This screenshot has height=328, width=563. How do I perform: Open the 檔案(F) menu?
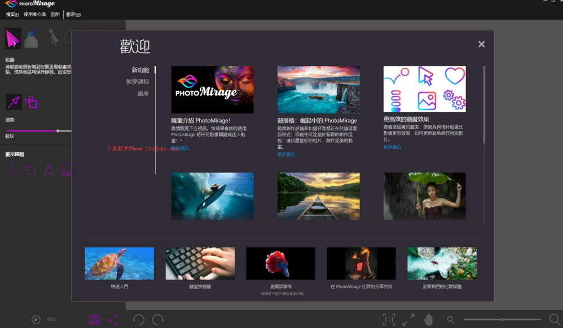12,14
